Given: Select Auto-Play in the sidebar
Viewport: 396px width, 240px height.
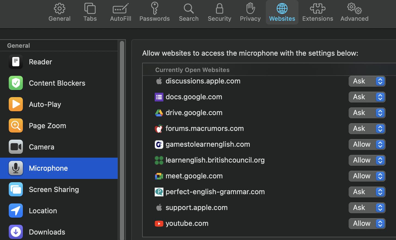Looking at the screenshot, I should coord(45,104).
